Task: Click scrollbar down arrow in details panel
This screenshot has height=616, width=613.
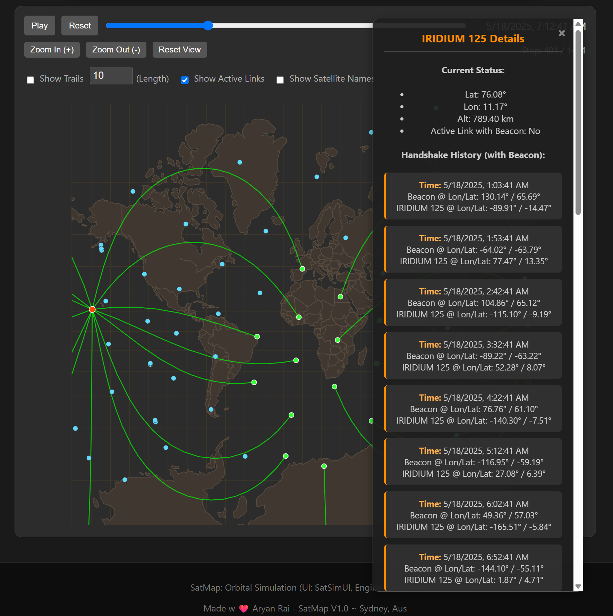Action: (578, 586)
